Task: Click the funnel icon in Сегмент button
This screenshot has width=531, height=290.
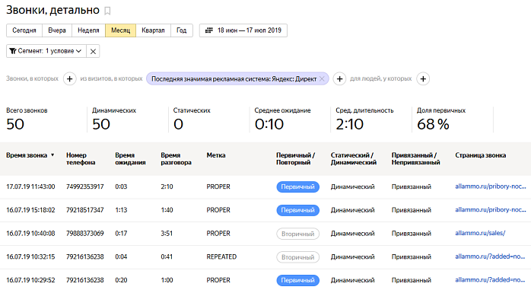Action: point(13,51)
